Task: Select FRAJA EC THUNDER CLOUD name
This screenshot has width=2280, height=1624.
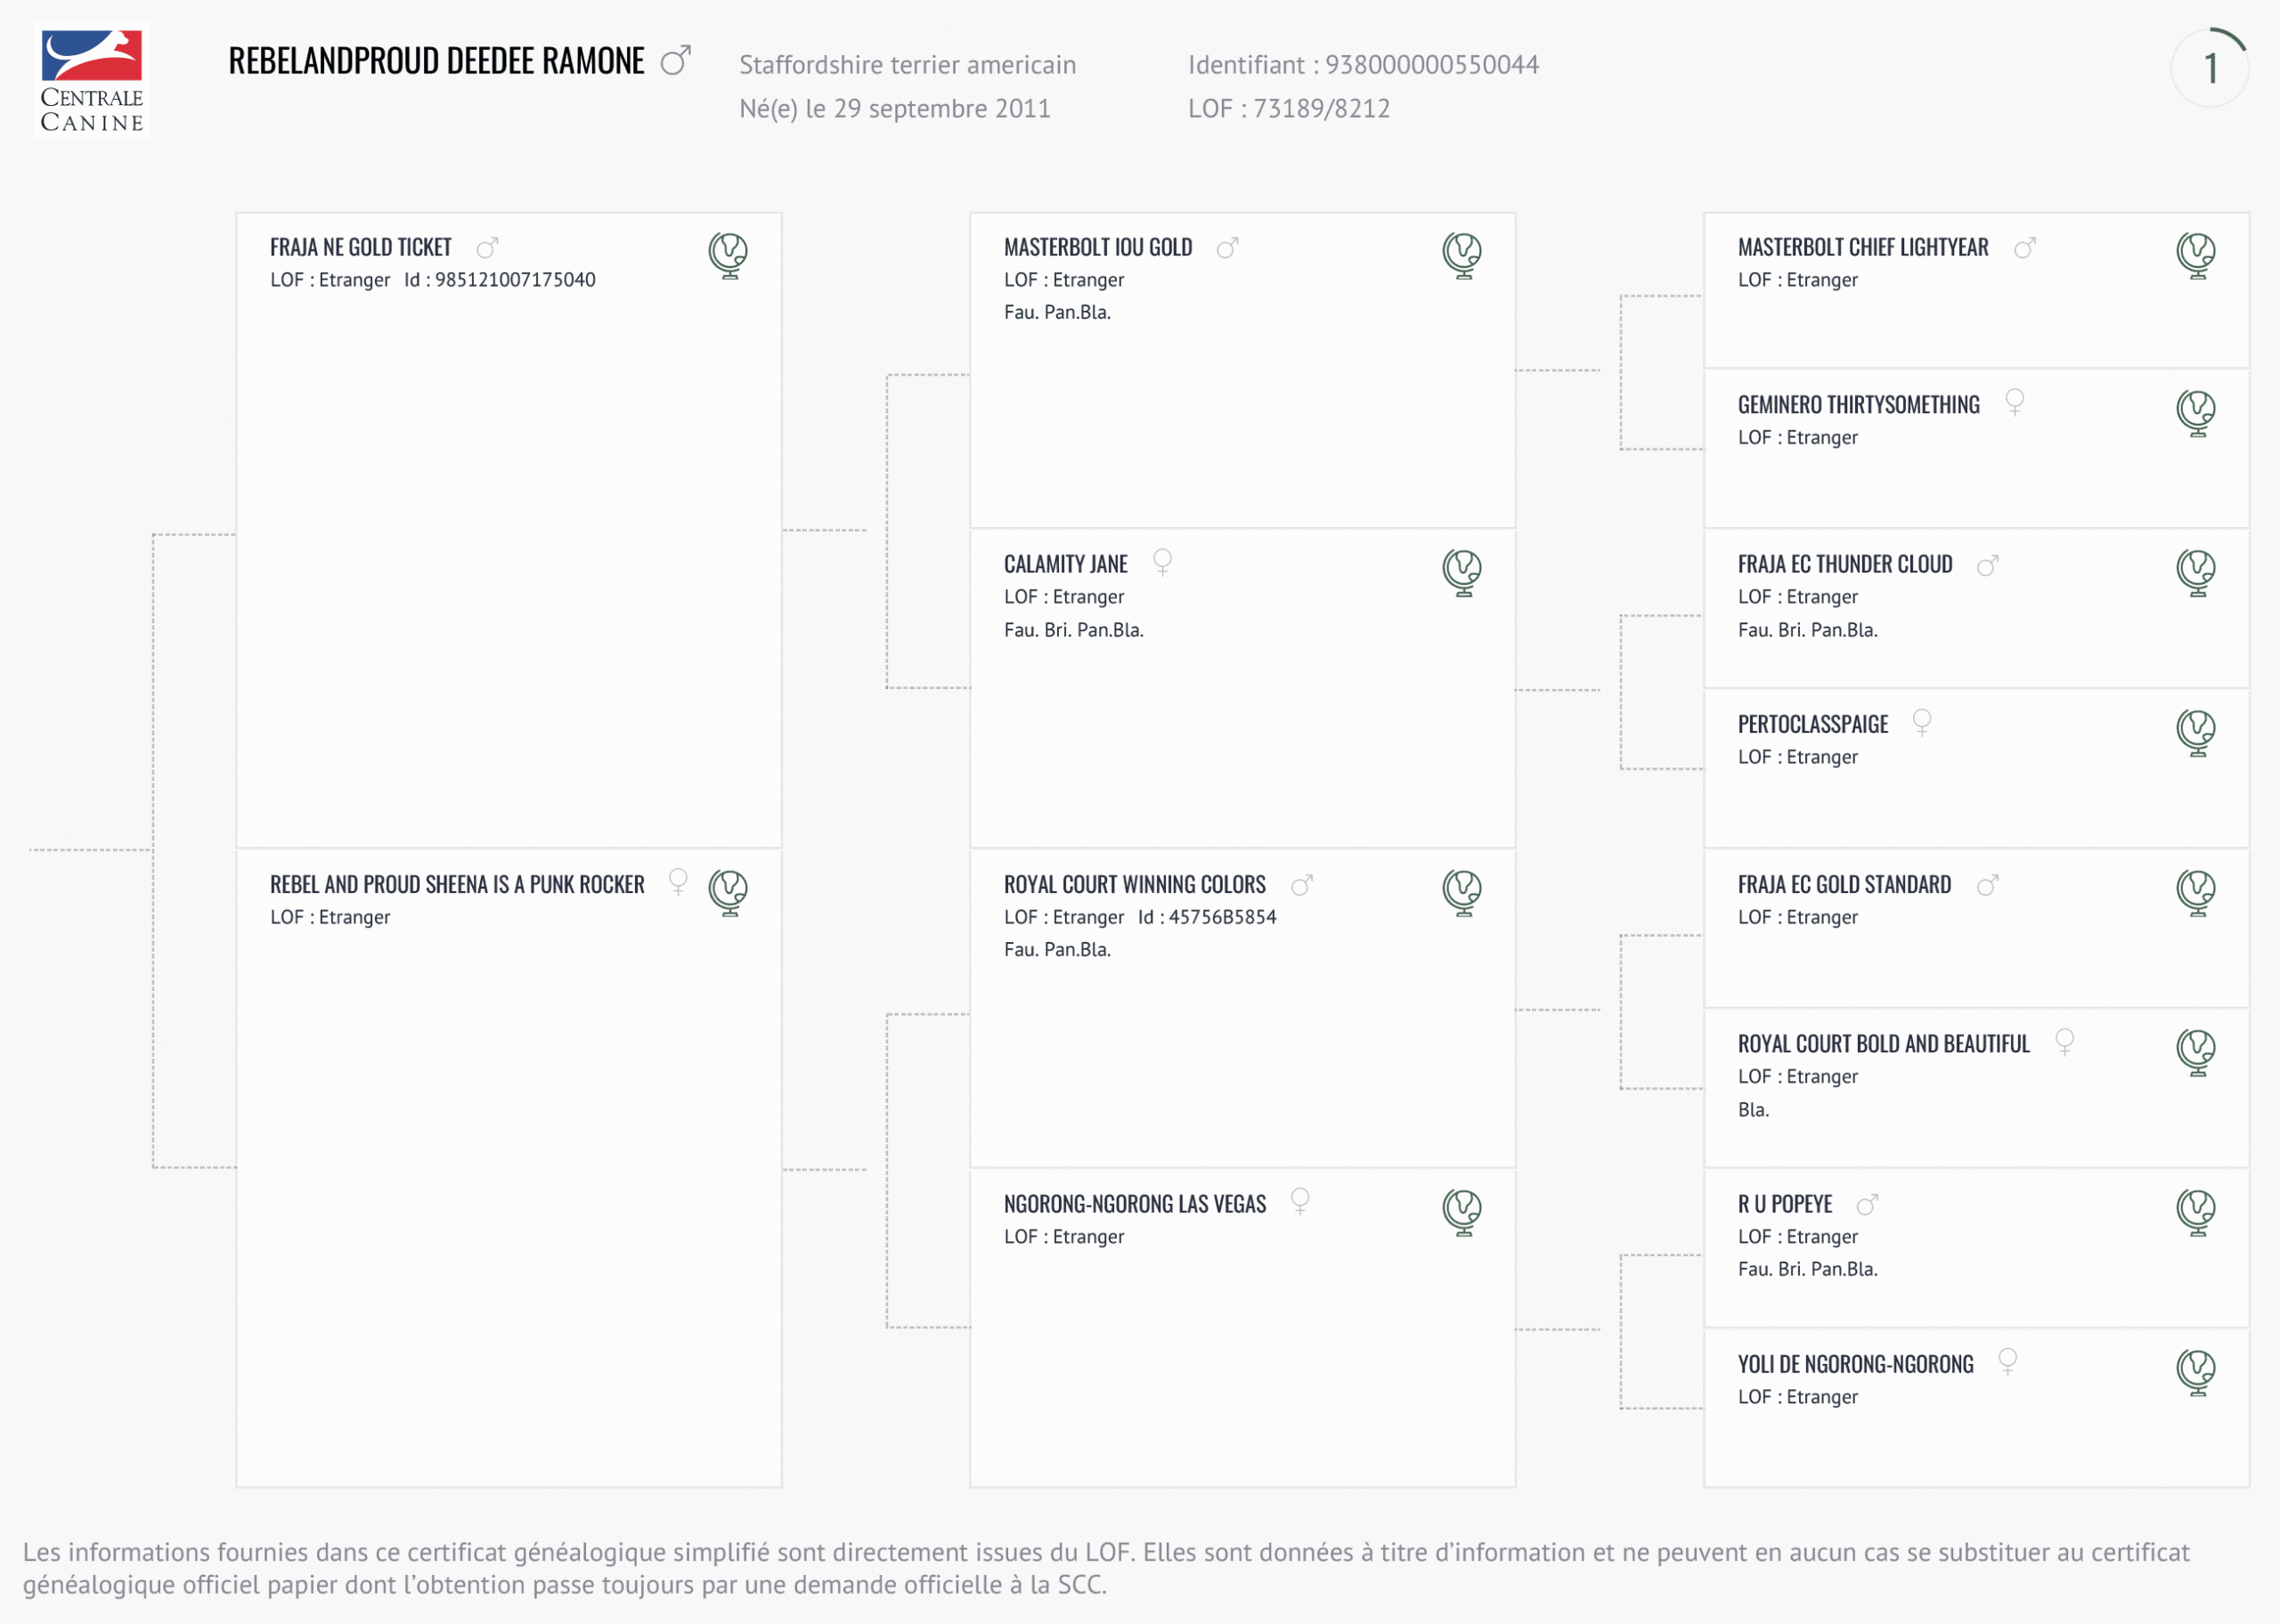Action: [1844, 565]
